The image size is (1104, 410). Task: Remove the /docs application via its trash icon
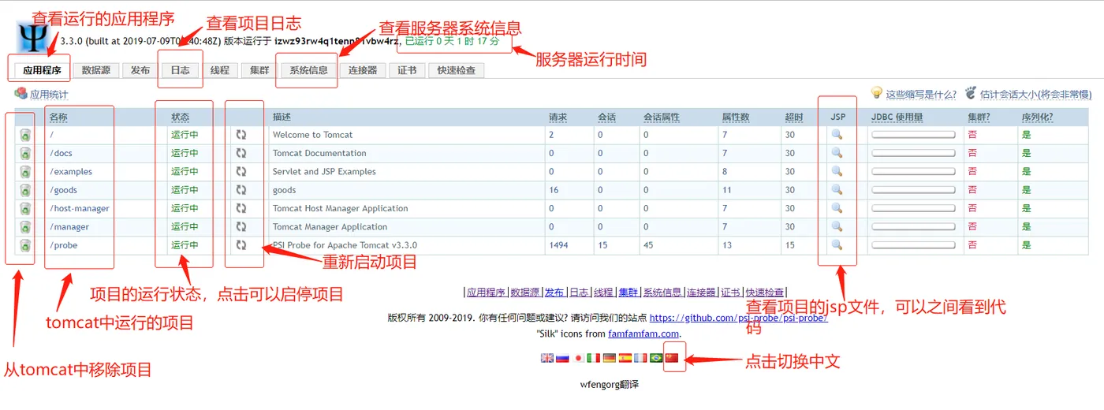(x=25, y=154)
